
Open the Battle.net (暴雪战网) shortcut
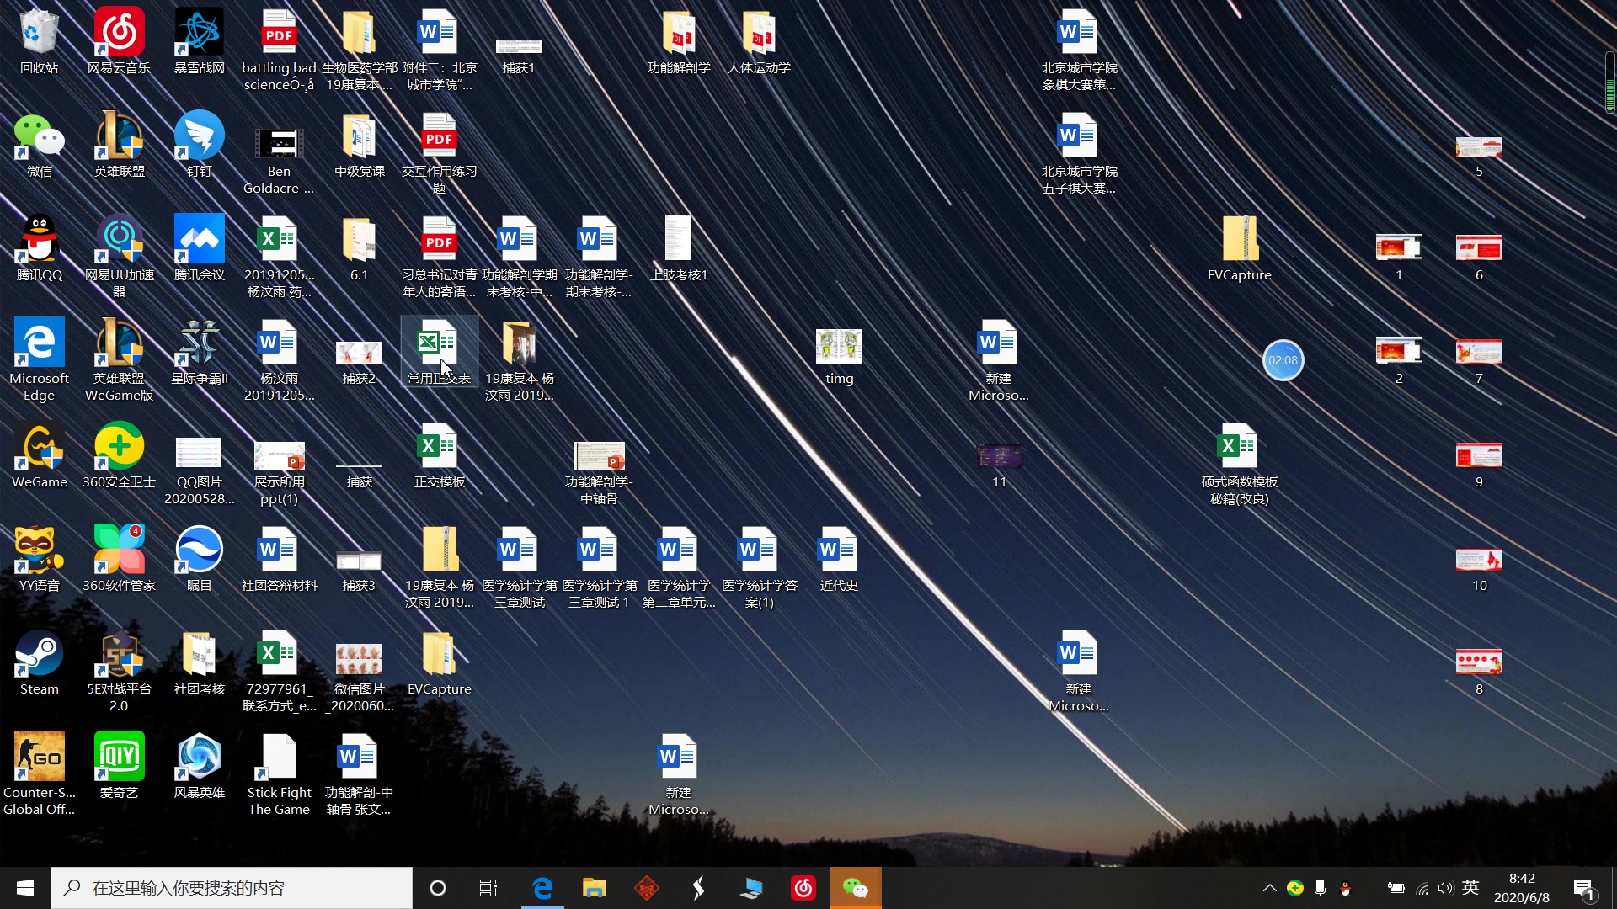(199, 42)
